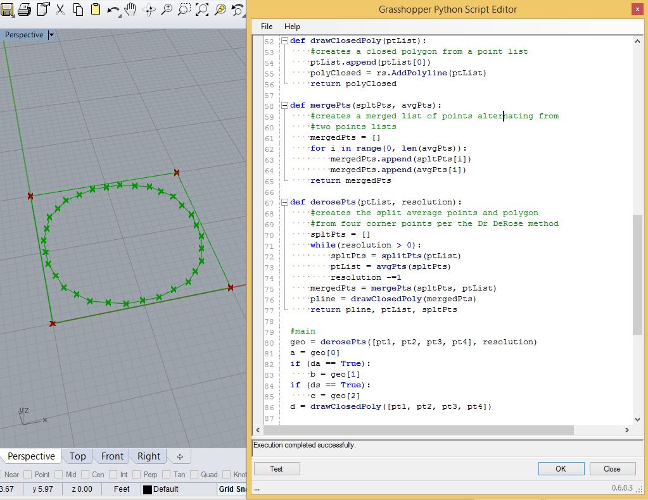Screen dimensions: 648x500
Task: Click the 'while(resolution > 0):' code line
Action: [x=365, y=245]
